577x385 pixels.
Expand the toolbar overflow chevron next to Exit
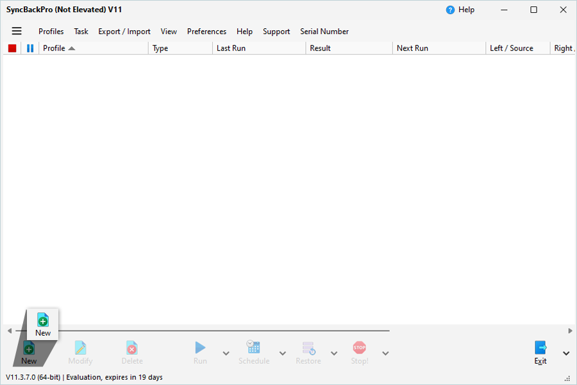point(566,354)
